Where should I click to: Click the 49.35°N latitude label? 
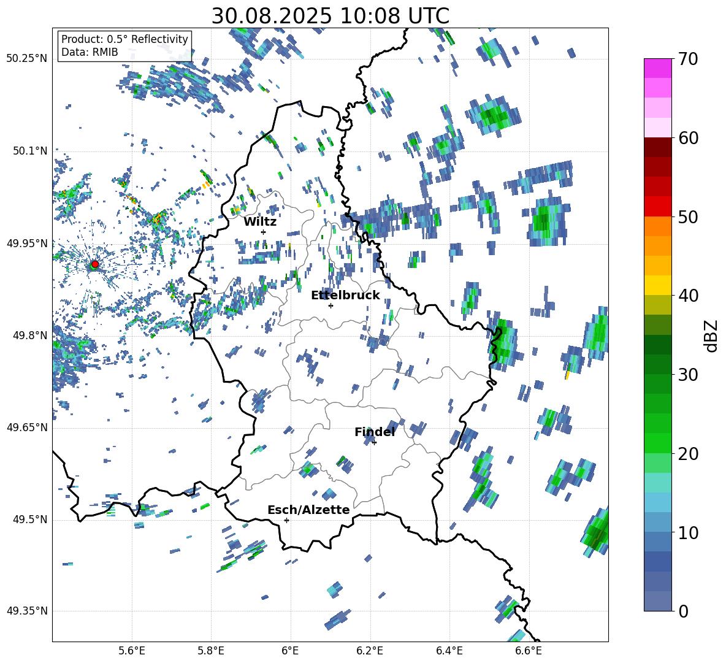point(27,611)
